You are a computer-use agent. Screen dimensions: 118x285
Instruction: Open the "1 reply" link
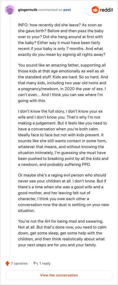pyautogui.click(x=45, y=263)
